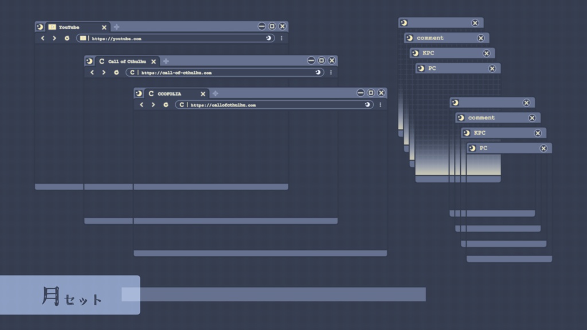
Task: Maximize the CCOFOLIA browser window
Action: pyautogui.click(x=371, y=93)
